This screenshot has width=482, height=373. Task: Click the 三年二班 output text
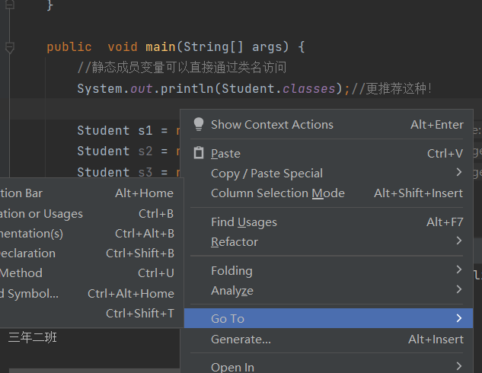[x=33, y=337]
